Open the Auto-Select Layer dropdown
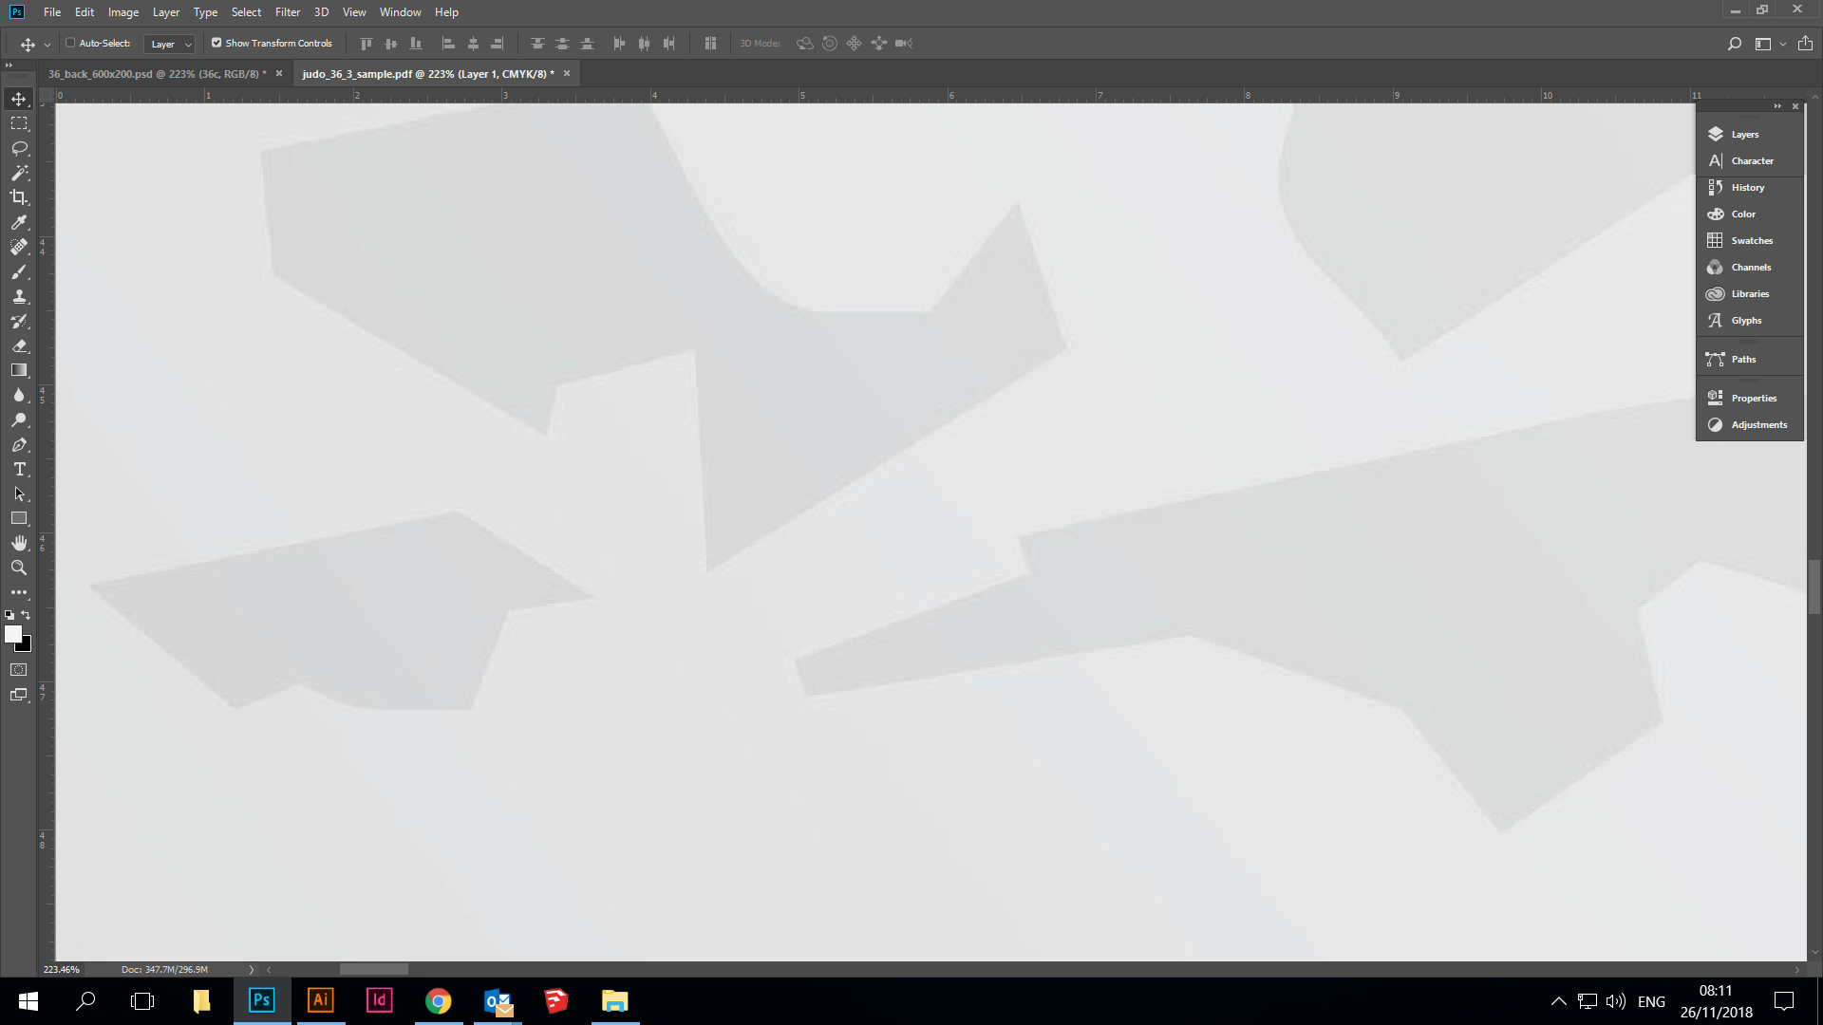The height and width of the screenshot is (1025, 1823). coord(170,44)
